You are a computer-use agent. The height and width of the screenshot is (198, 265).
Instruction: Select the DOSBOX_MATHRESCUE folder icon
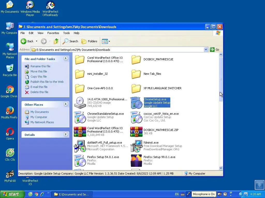tap(136, 60)
